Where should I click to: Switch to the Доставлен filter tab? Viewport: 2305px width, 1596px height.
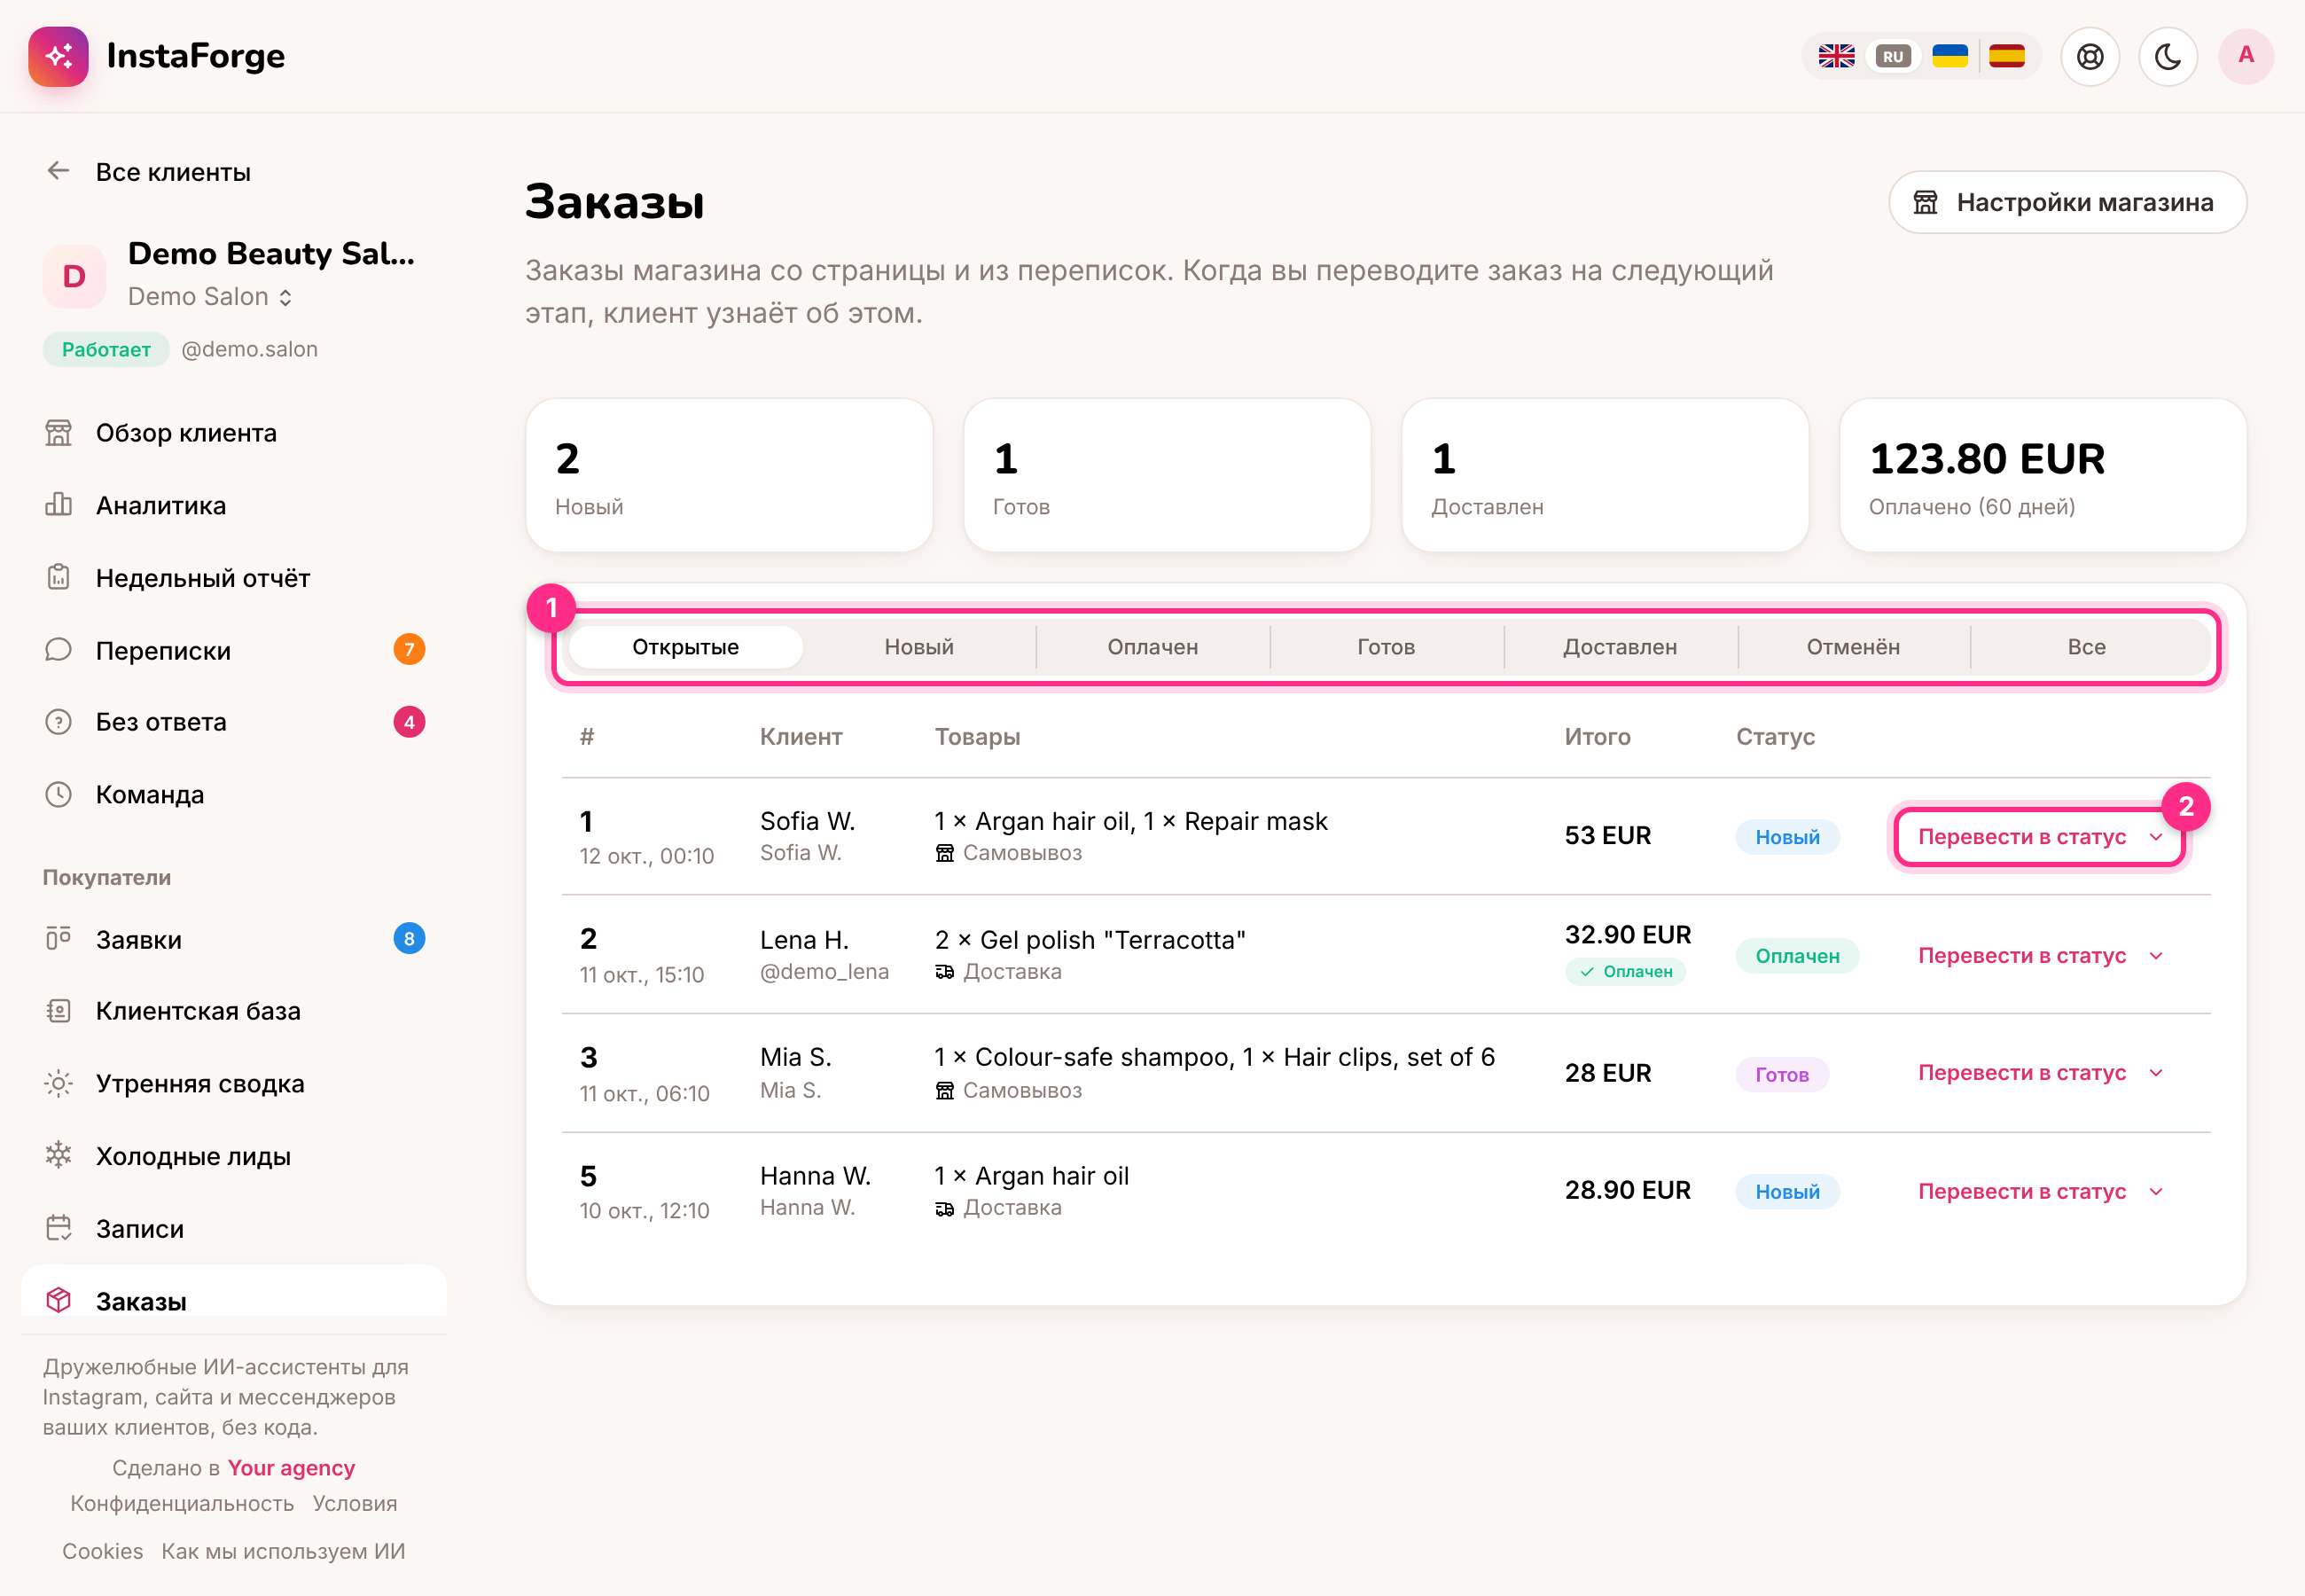(1621, 647)
